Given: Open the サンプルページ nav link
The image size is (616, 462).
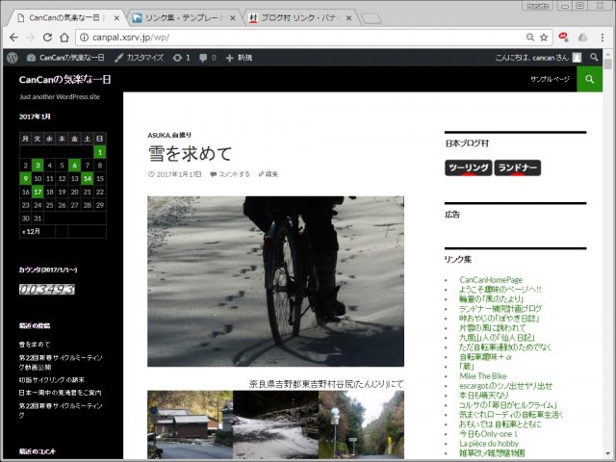Looking at the screenshot, I should coord(550,79).
